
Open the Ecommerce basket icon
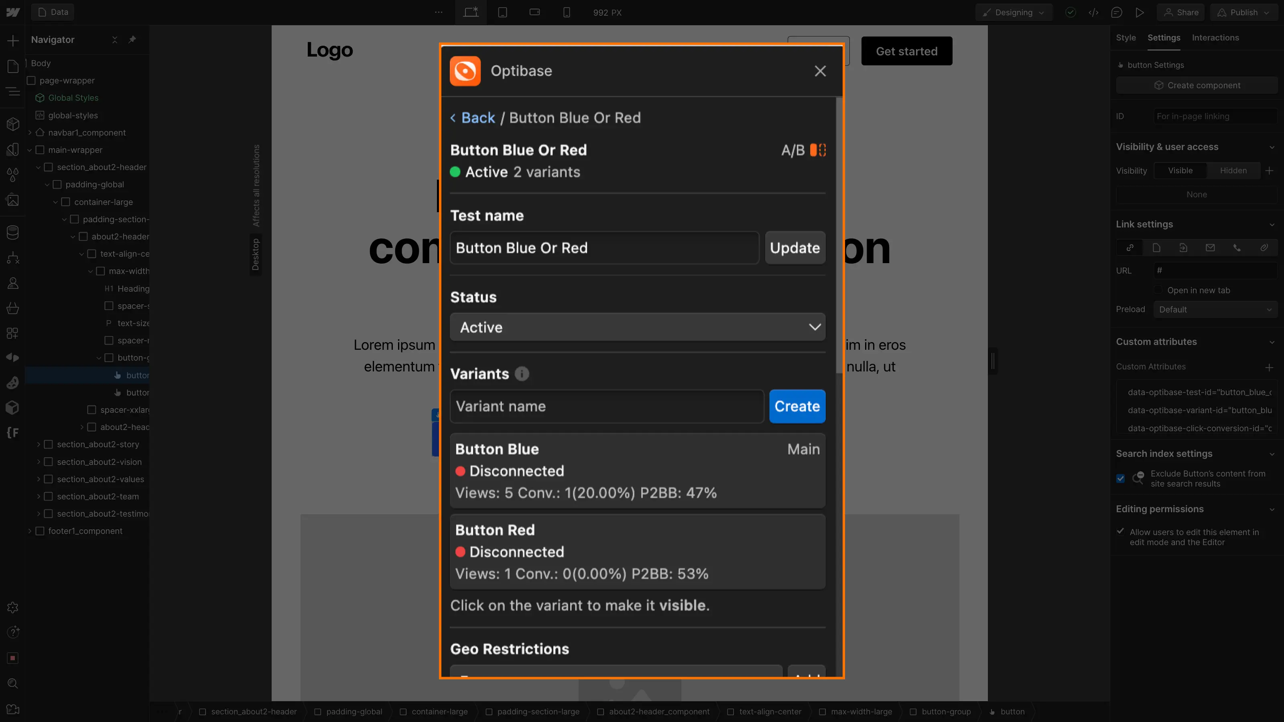[13, 308]
